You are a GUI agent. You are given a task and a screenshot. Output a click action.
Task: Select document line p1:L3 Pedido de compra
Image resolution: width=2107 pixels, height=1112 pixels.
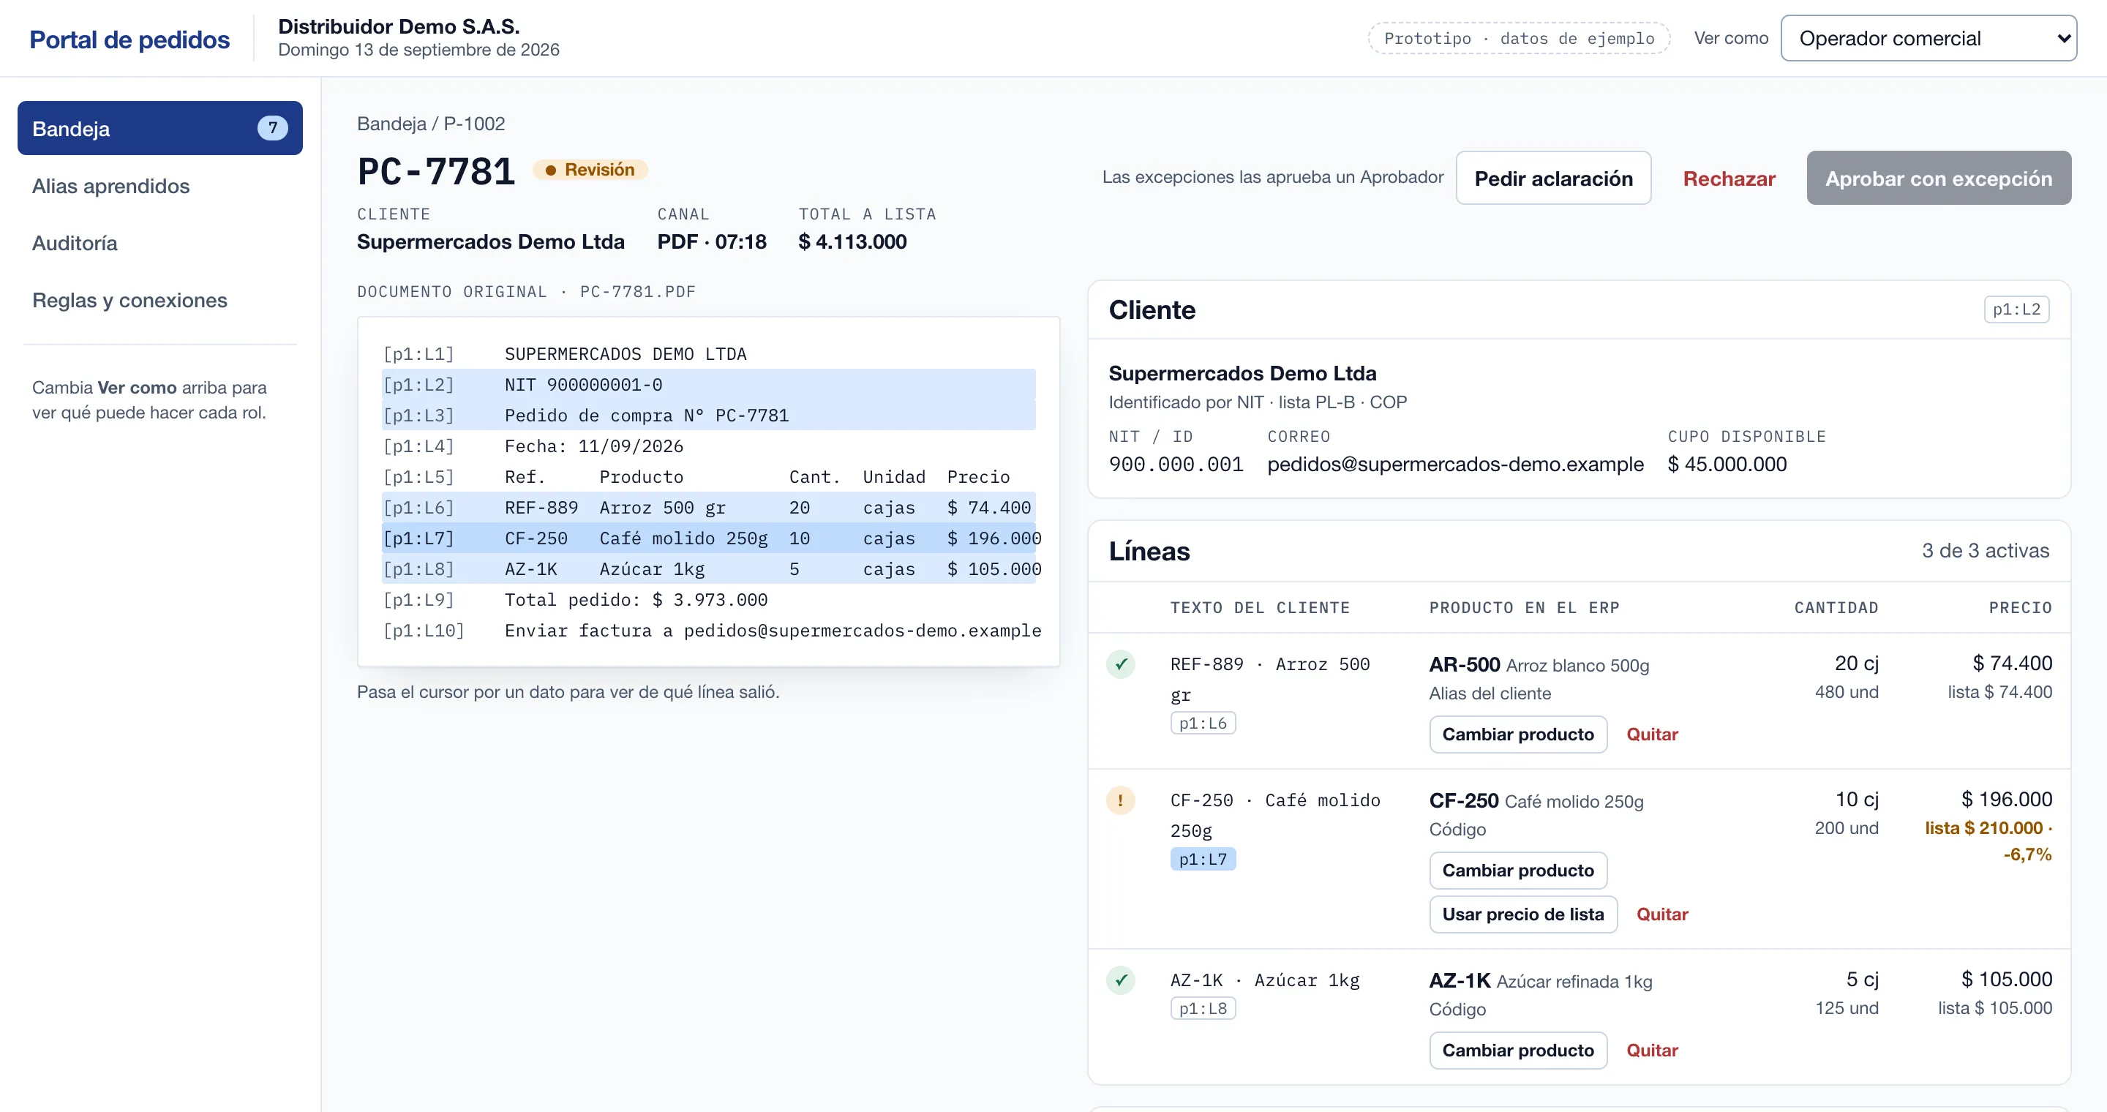pyautogui.click(x=708, y=416)
